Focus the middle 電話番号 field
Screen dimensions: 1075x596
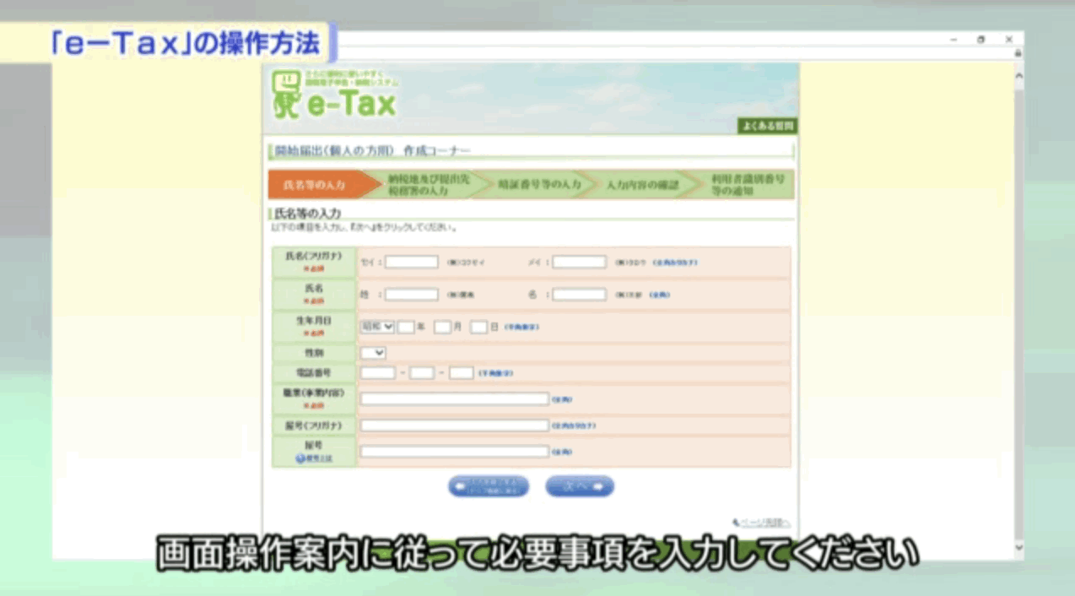(x=422, y=372)
